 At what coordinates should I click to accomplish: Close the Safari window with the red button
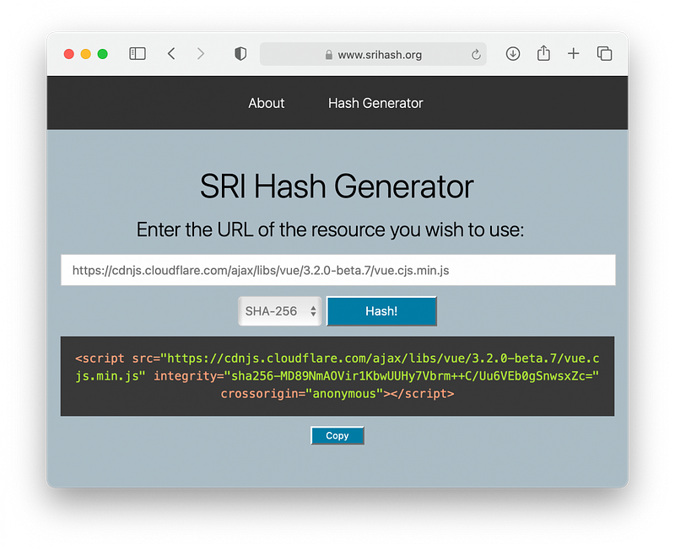click(x=69, y=54)
